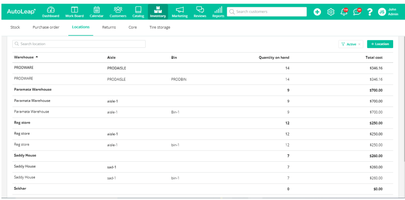Open the Active filter dropdown

pos(349,44)
